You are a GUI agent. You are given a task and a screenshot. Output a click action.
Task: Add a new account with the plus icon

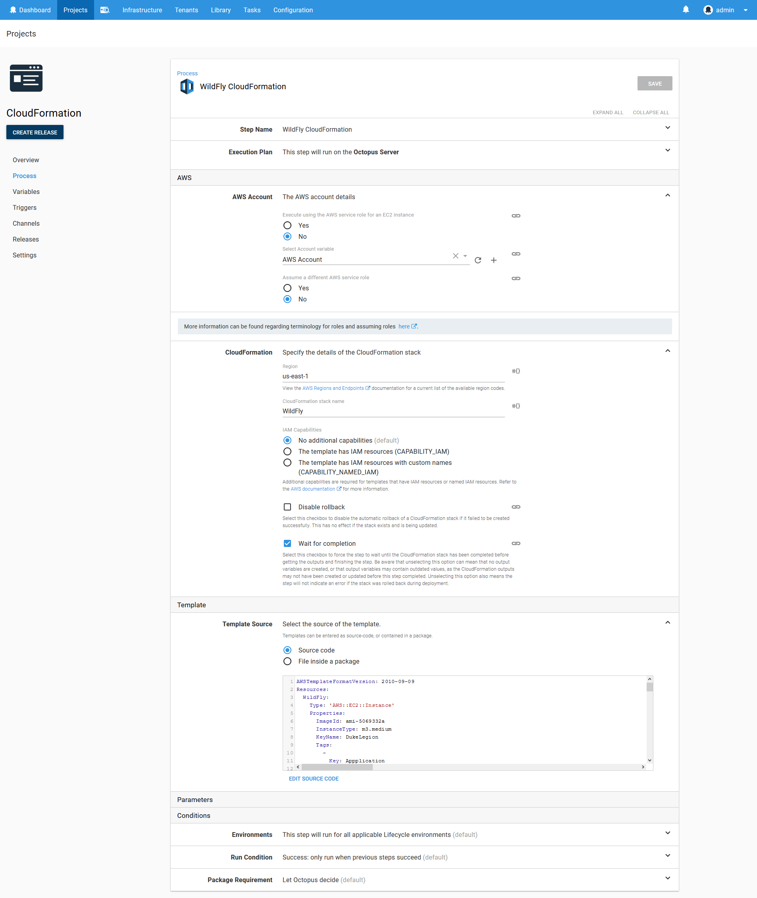[x=494, y=260]
